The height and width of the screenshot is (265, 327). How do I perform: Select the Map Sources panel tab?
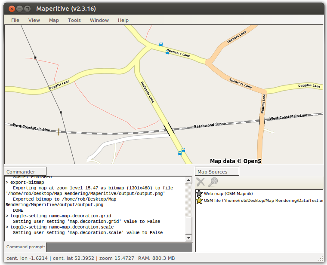click(x=217, y=171)
